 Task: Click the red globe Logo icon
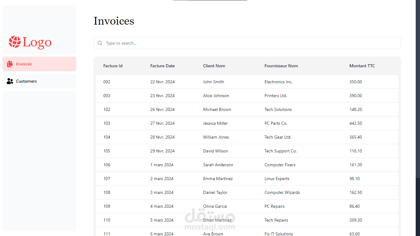14,42
